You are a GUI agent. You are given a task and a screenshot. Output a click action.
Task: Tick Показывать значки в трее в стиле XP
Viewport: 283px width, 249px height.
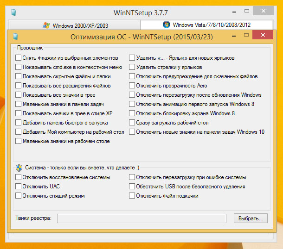[18, 113]
